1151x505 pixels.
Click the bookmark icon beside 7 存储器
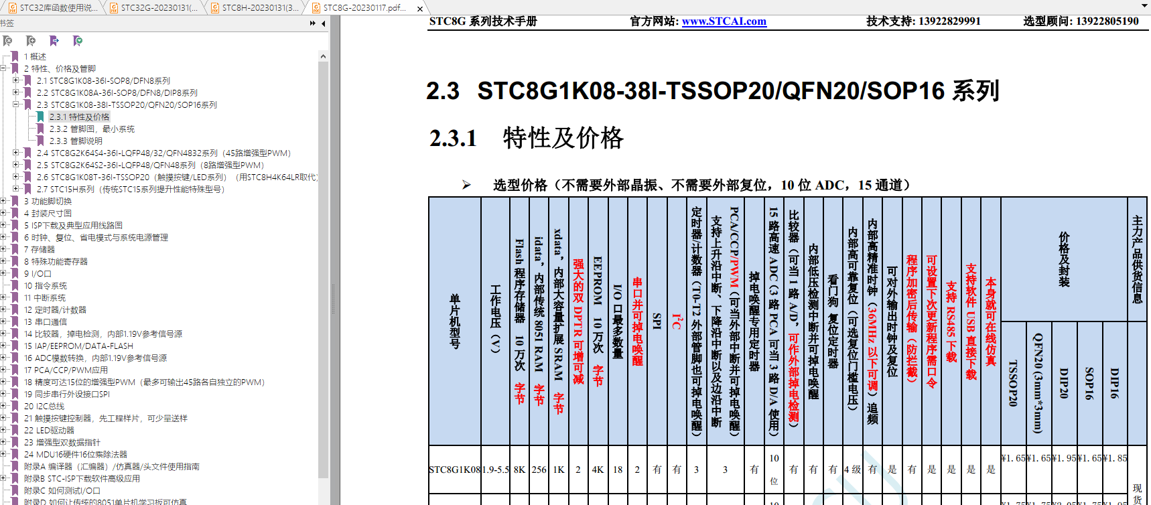pyautogui.click(x=15, y=249)
